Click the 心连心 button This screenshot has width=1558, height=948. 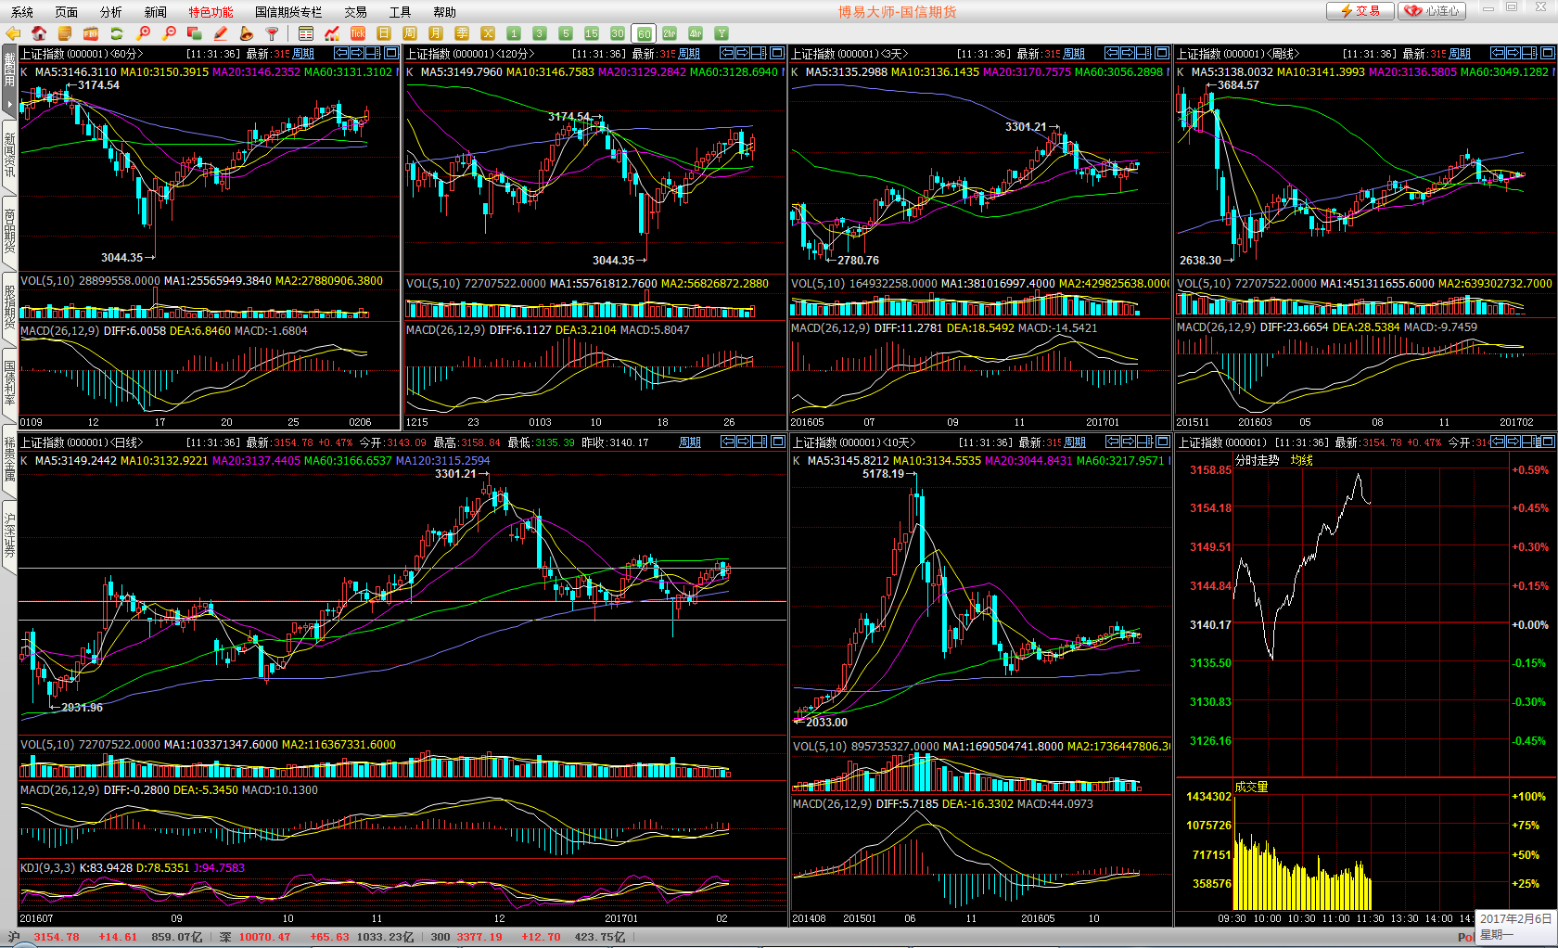[x=1433, y=11]
